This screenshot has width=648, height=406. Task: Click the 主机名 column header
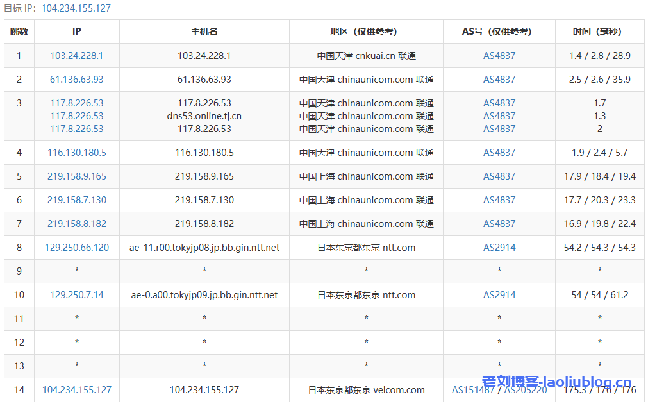(x=204, y=31)
